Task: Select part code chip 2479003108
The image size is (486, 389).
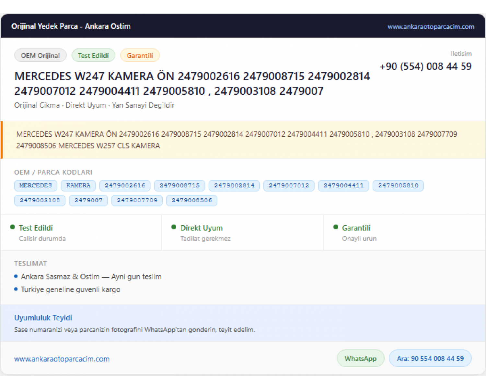Action: click(40, 201)
